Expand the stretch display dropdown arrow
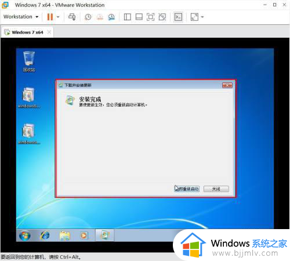290x261 pixels. pos(202,17)
